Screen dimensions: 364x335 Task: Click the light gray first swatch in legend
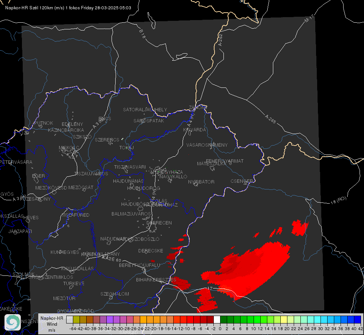70,320
